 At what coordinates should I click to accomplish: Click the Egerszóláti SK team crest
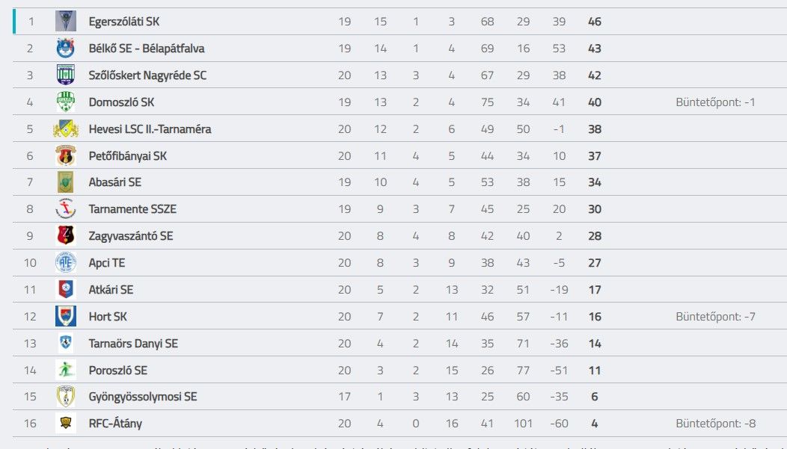click(66, 22)
